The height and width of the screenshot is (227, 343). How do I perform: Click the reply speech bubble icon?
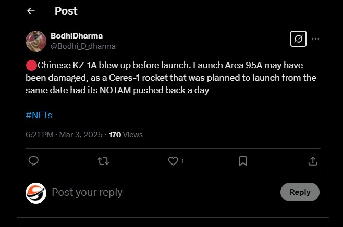click(33, 161)
